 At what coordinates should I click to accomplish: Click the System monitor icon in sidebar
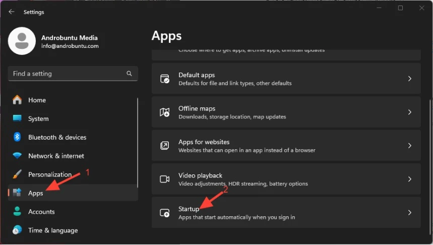click(17, 118)
